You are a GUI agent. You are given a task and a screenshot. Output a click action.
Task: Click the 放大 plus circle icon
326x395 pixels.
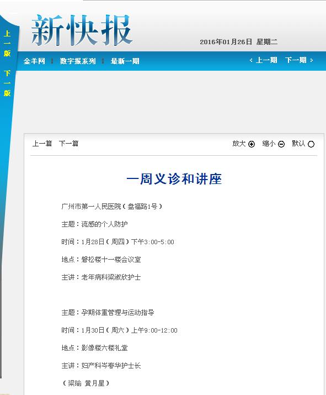[252, 144]
